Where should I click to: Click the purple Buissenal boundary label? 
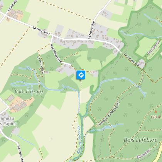154,47
